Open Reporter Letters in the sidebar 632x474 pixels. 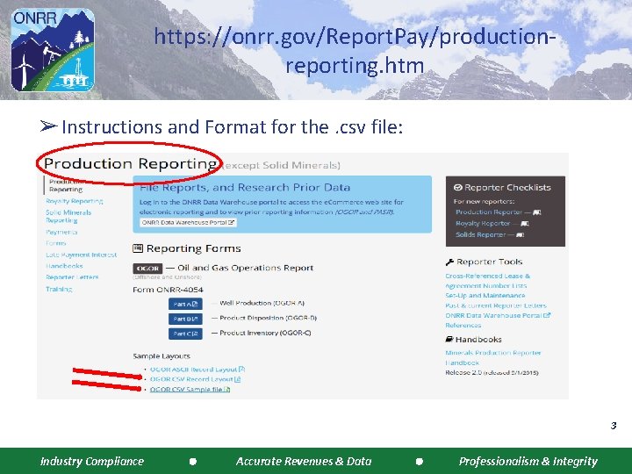tap(72, 276)
